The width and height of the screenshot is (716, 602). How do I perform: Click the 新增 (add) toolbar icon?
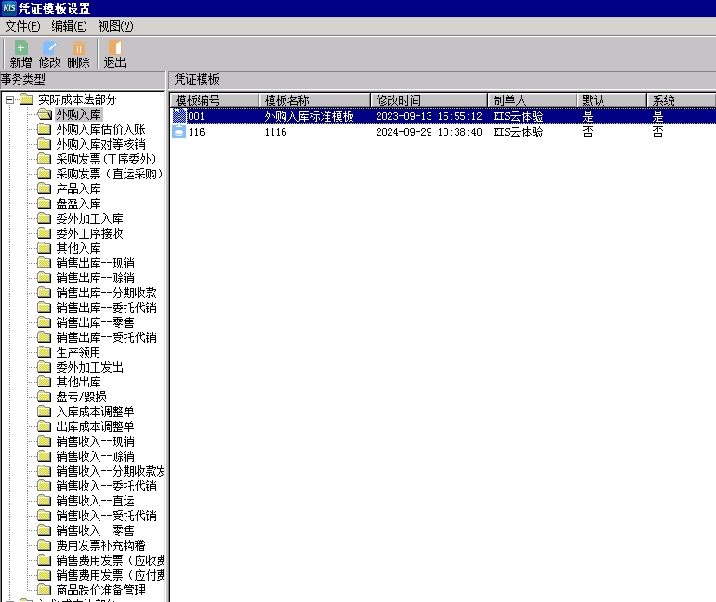click(21, 54)
